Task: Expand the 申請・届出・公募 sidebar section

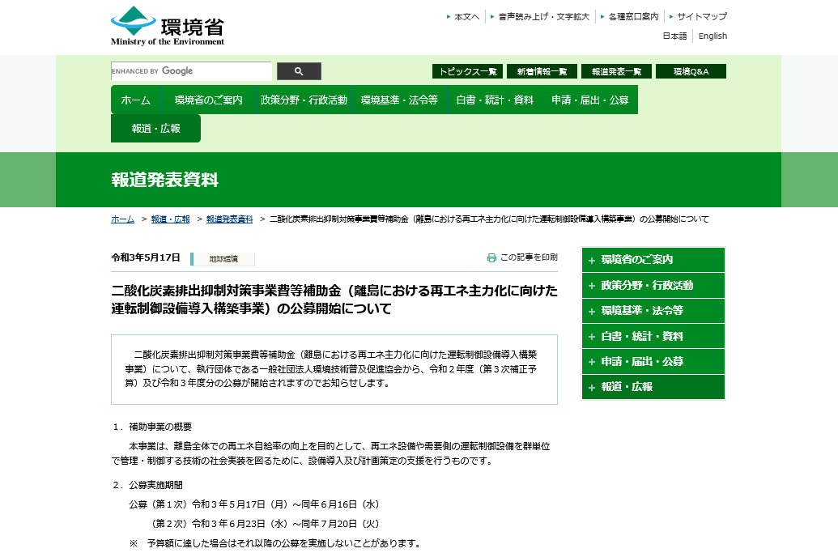Action: (x=653, y=362)
